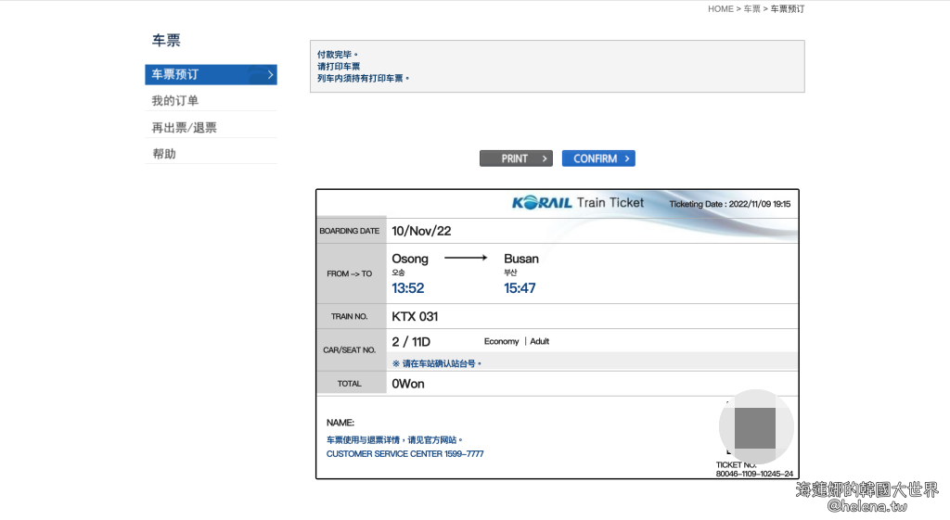Click the 付款完毕 payment notice box
The image size is (950, 520).
click(x=557, y=66)
